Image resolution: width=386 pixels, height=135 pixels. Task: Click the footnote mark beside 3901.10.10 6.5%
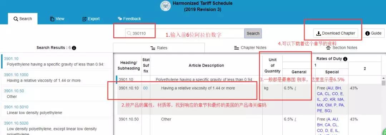tap(295, 88)
